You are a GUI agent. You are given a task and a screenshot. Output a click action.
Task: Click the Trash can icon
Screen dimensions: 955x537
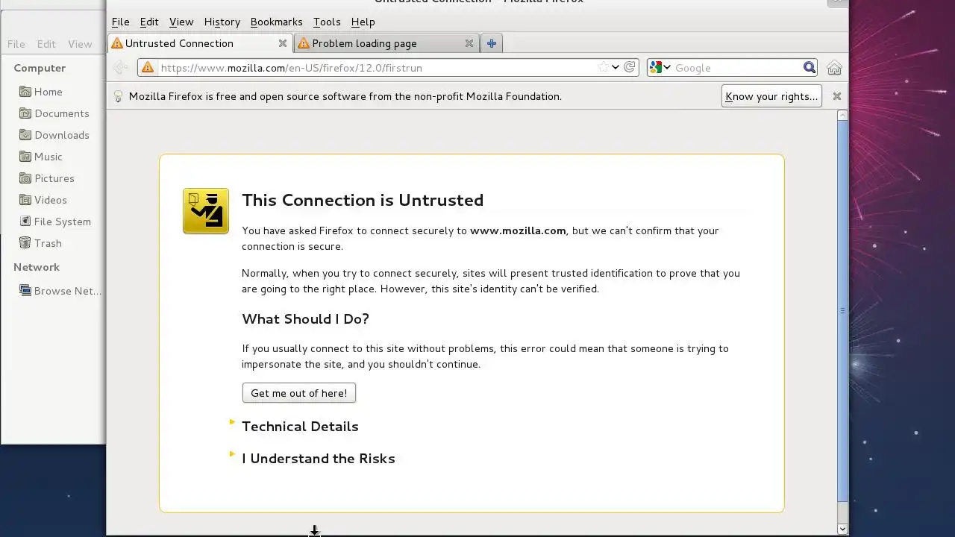tap(25, 243)
